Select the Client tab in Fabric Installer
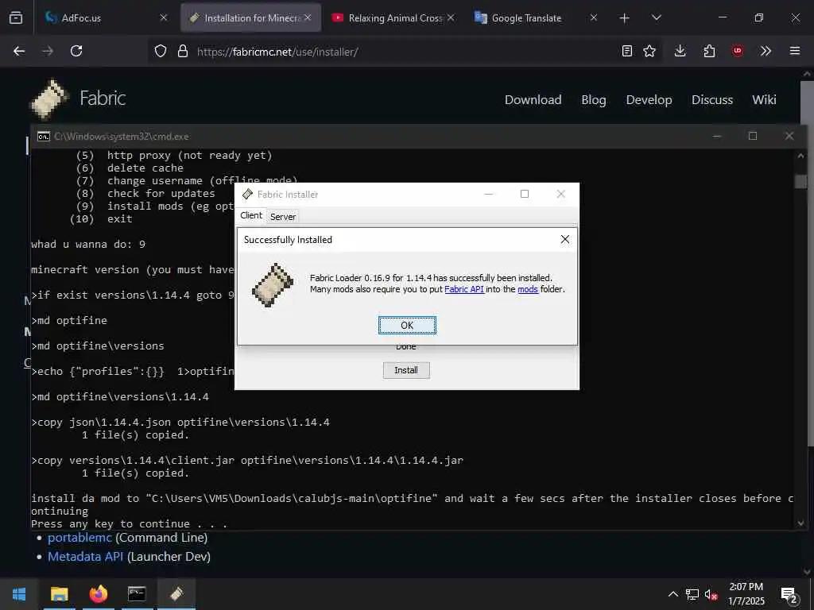 coord(251,215)
